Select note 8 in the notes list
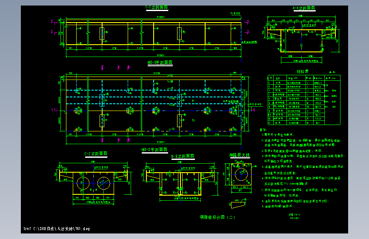Screen dimensions: 369x239 (x=295, y=201)
